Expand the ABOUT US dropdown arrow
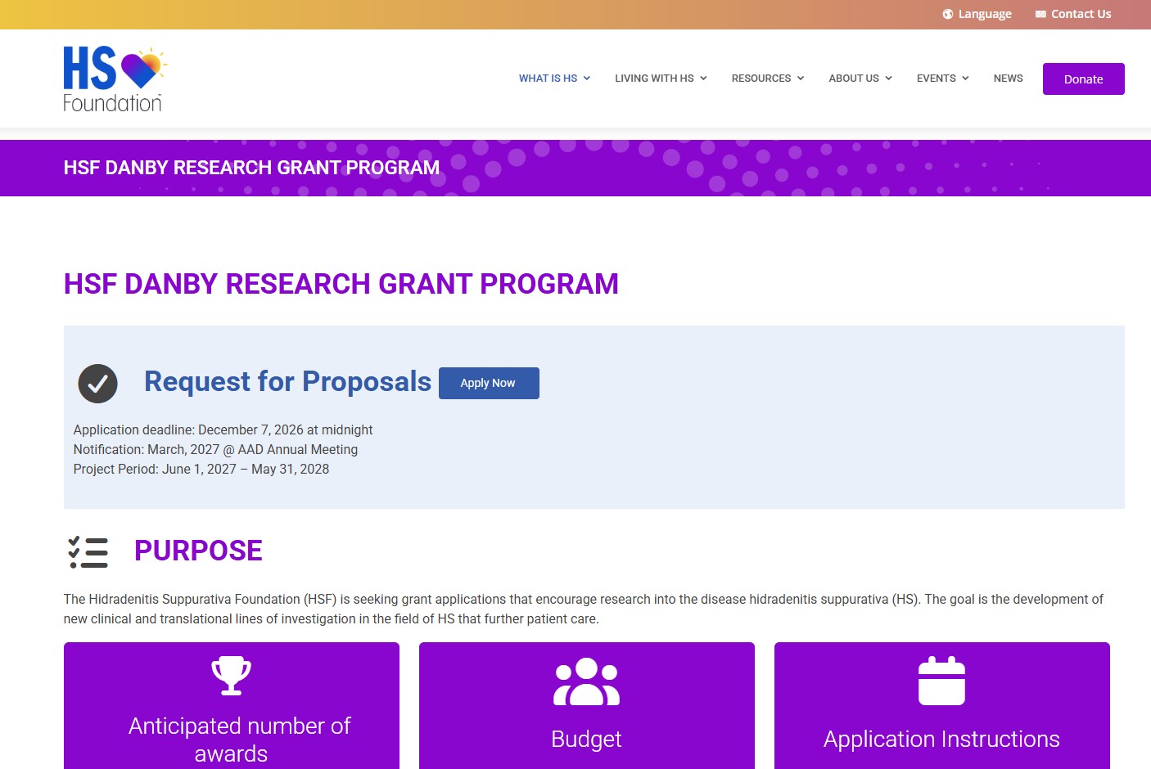 [x=888, y=79]
